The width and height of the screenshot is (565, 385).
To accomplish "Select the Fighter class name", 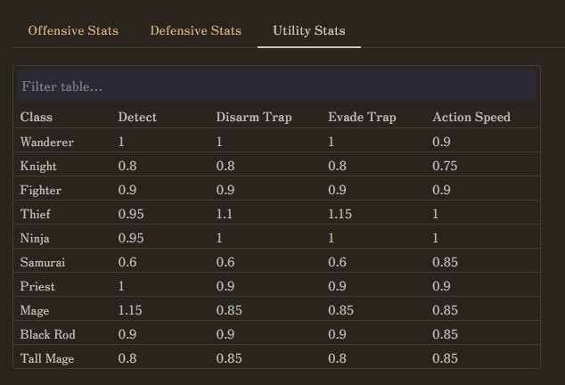I will pyautogui.click(x=41, y=190).
